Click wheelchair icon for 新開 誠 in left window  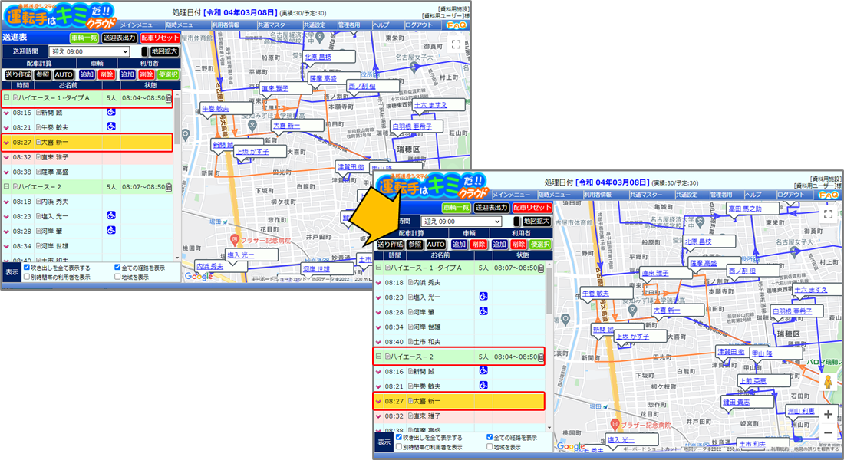[111, 112]
